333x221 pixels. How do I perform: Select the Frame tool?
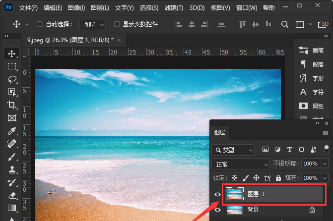[12, 118]
